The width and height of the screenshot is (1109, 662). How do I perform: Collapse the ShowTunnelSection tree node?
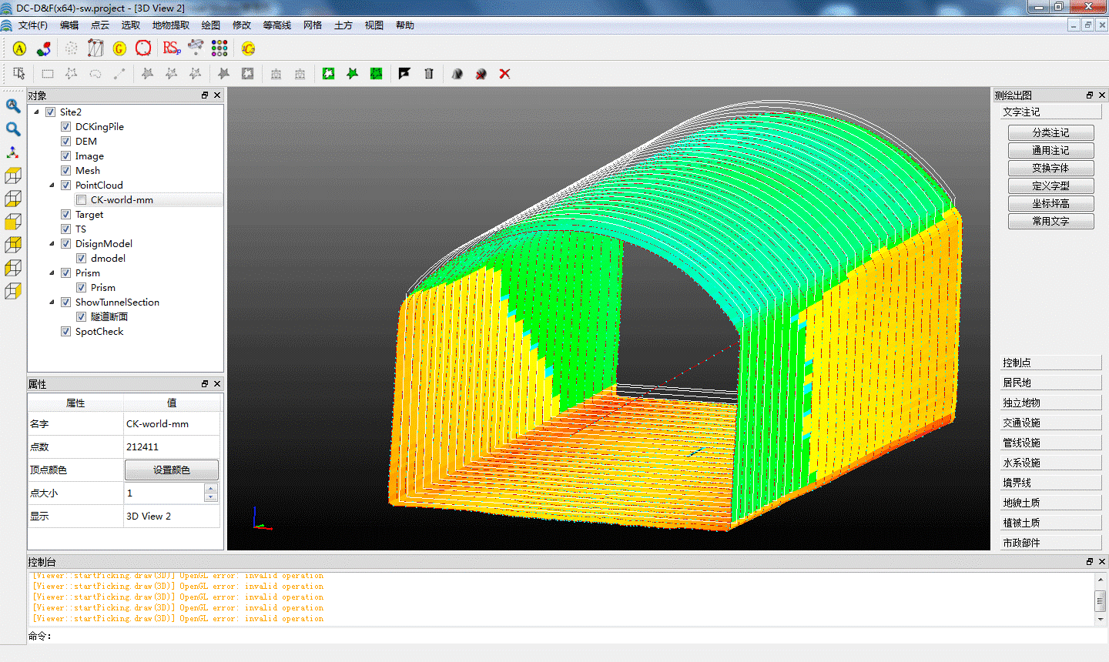click(x=52, y=303)
